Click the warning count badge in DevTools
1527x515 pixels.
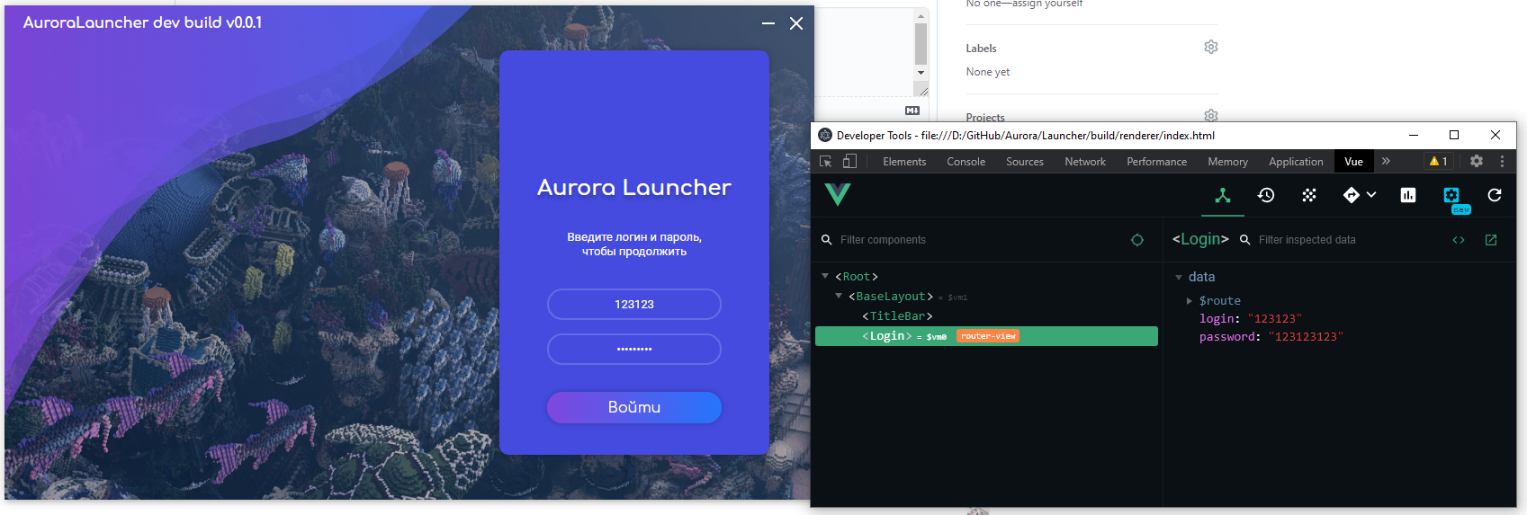[x=1438, y=162]
